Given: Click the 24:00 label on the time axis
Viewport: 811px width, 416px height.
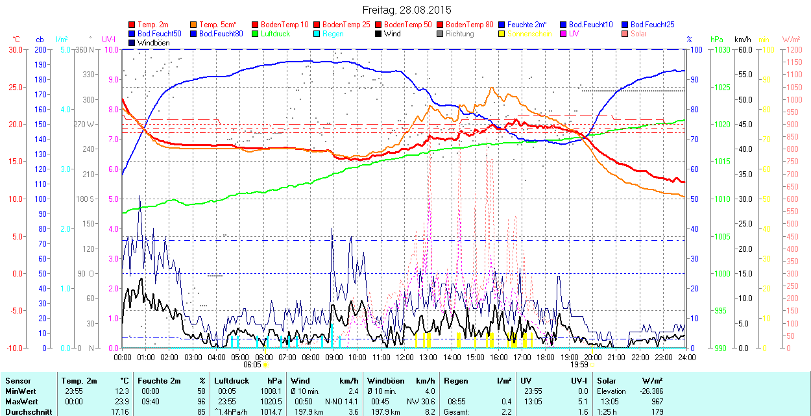Looking at the screenshot, I should 686,357.
